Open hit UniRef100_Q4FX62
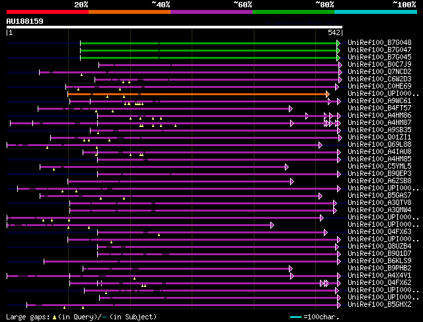The height and width of the screenshot is (322, 423). (379, 283)
